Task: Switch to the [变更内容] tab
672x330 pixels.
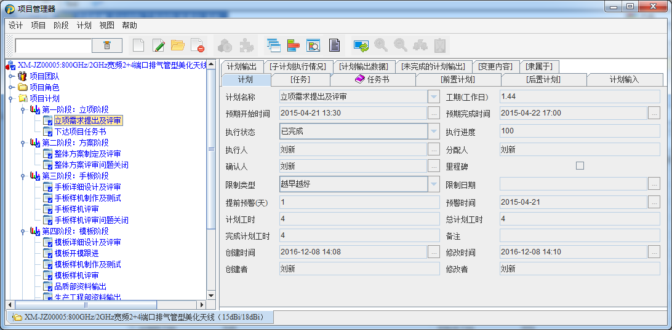Action: click(x=495, y=66)
